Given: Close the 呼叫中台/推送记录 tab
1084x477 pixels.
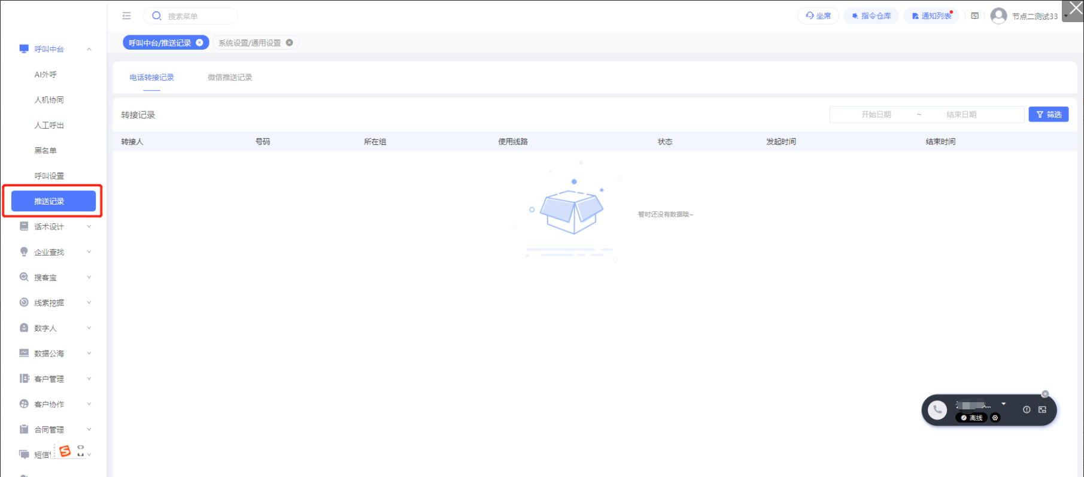Looking at the screenshot, I should [200, 42].
